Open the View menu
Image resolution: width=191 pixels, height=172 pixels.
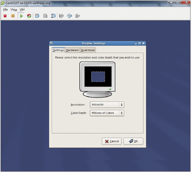point(14,10)
